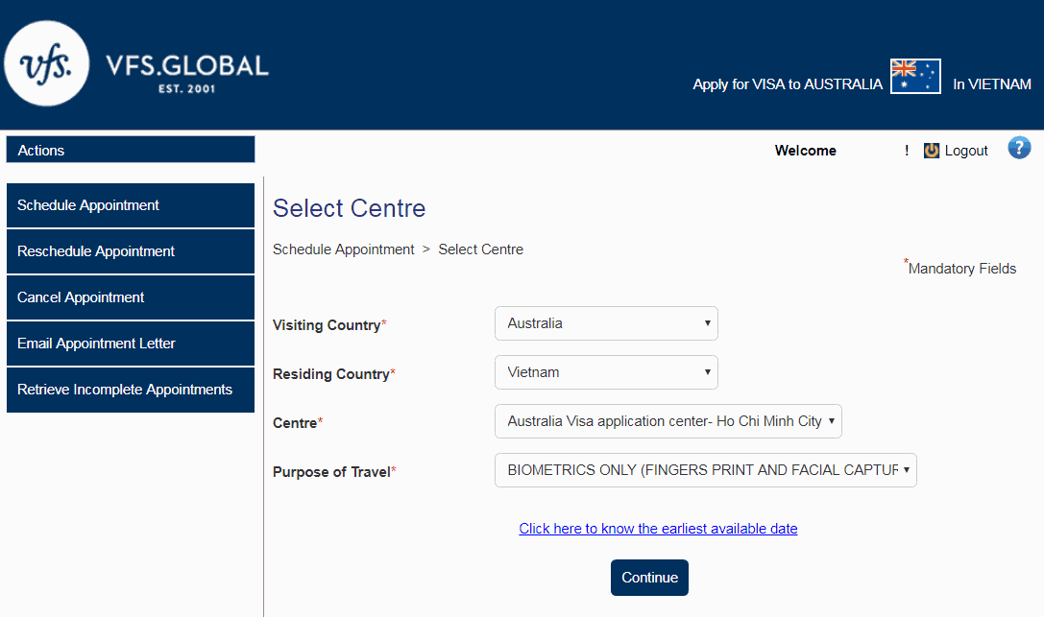
Task: Choose Email Appointment Letter in the sidebar
Action: 131,344
